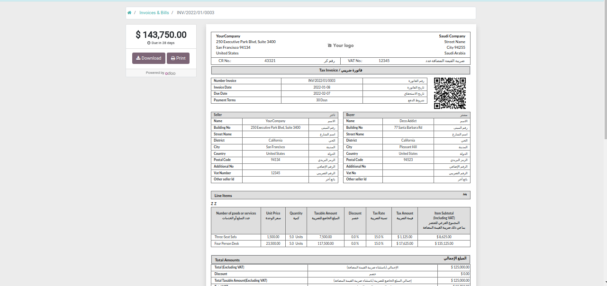Click the Download invoice button

148,58
